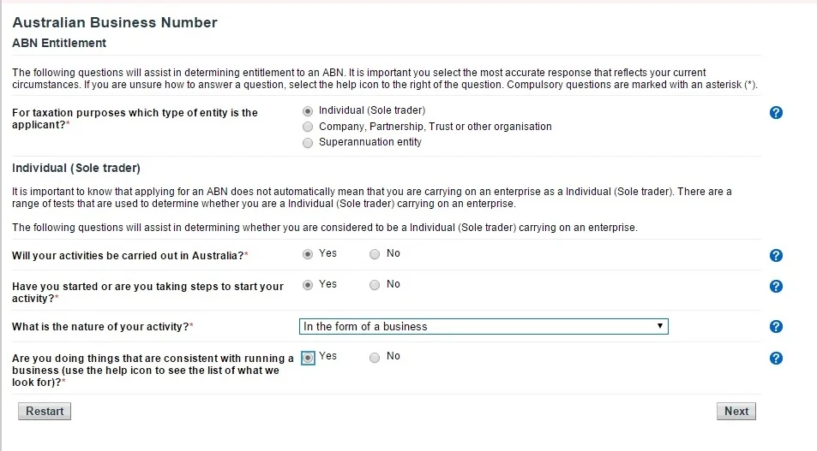Choose Yes for having started your activity
Viewport: 817px width, 451px height.
click(x=309, y=285)
